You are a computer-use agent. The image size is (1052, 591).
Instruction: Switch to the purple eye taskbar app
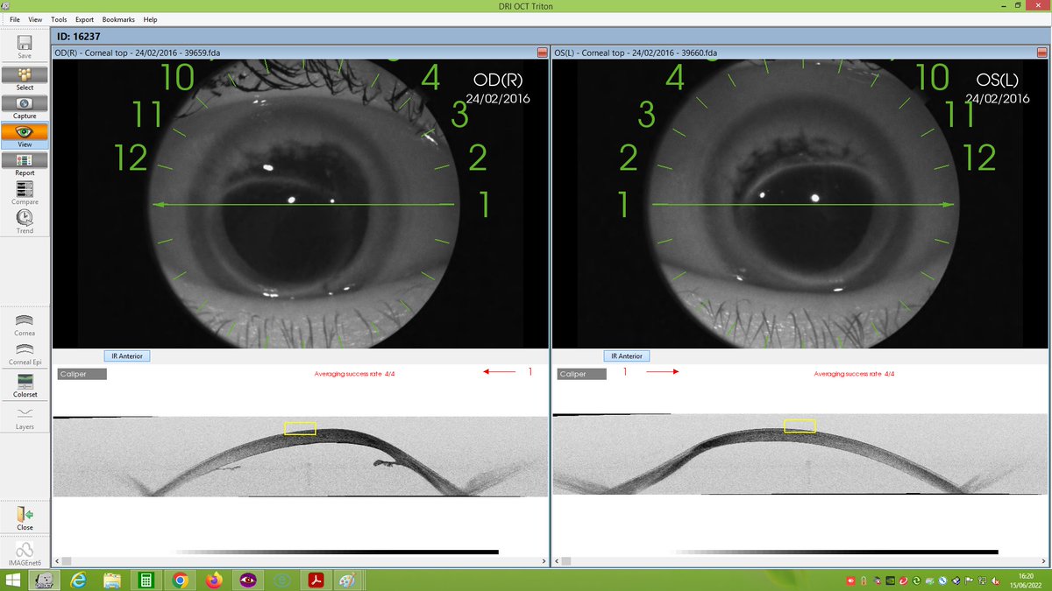tap(247, 580)
